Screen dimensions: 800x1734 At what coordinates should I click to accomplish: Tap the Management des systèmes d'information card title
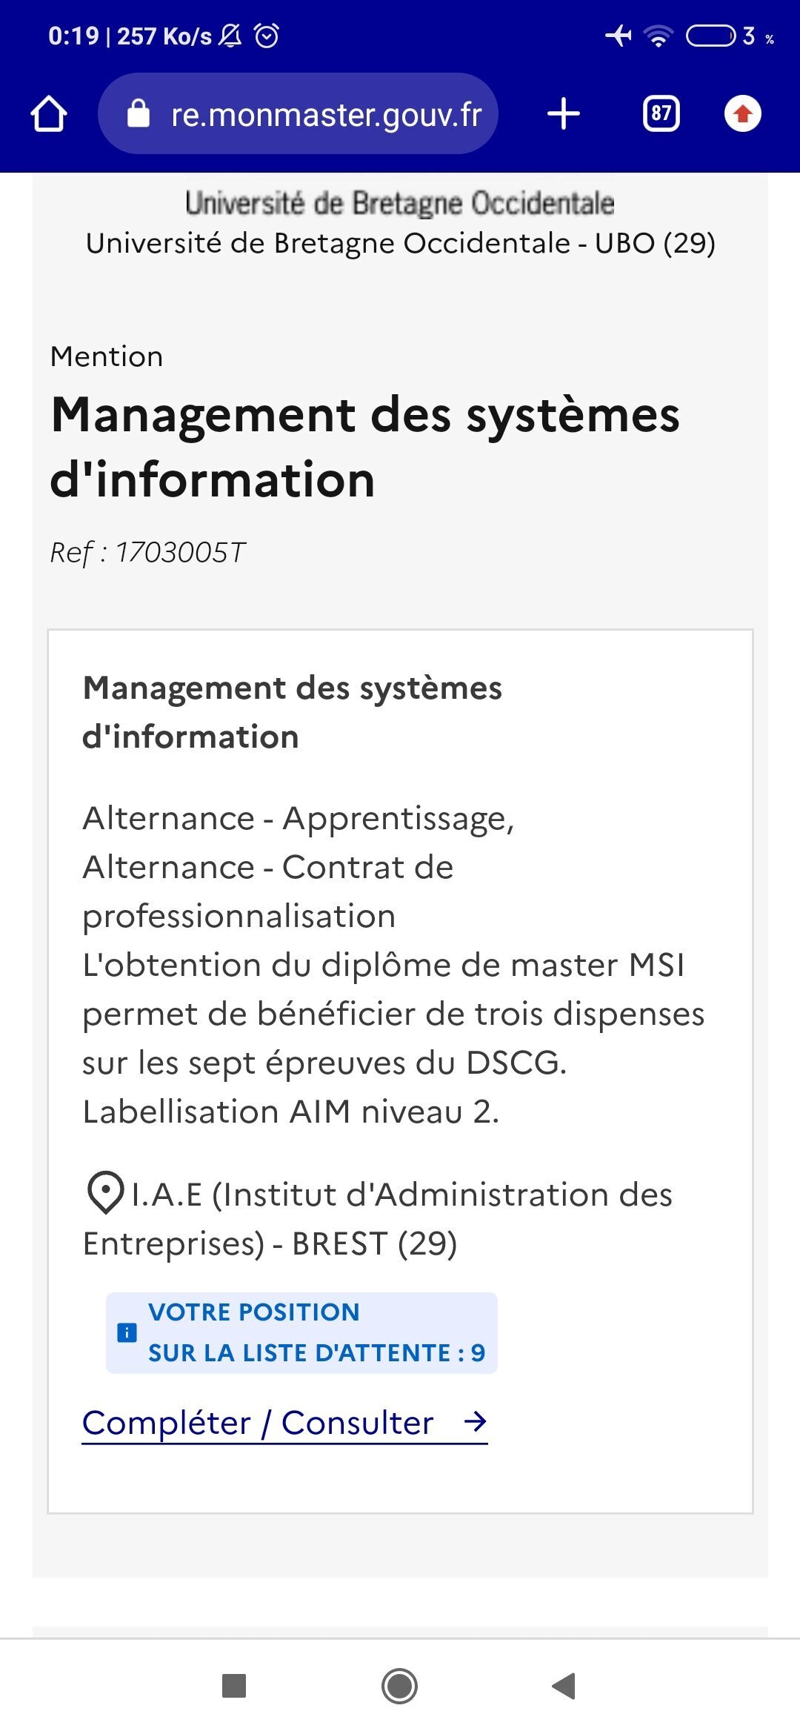point(292,712)
